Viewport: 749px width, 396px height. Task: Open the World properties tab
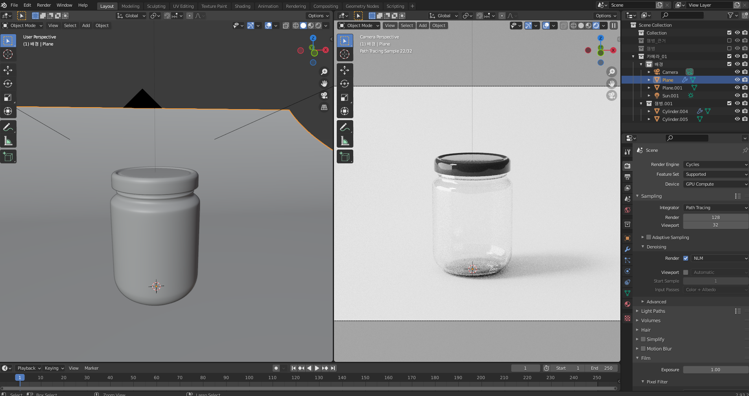point(627,210)
